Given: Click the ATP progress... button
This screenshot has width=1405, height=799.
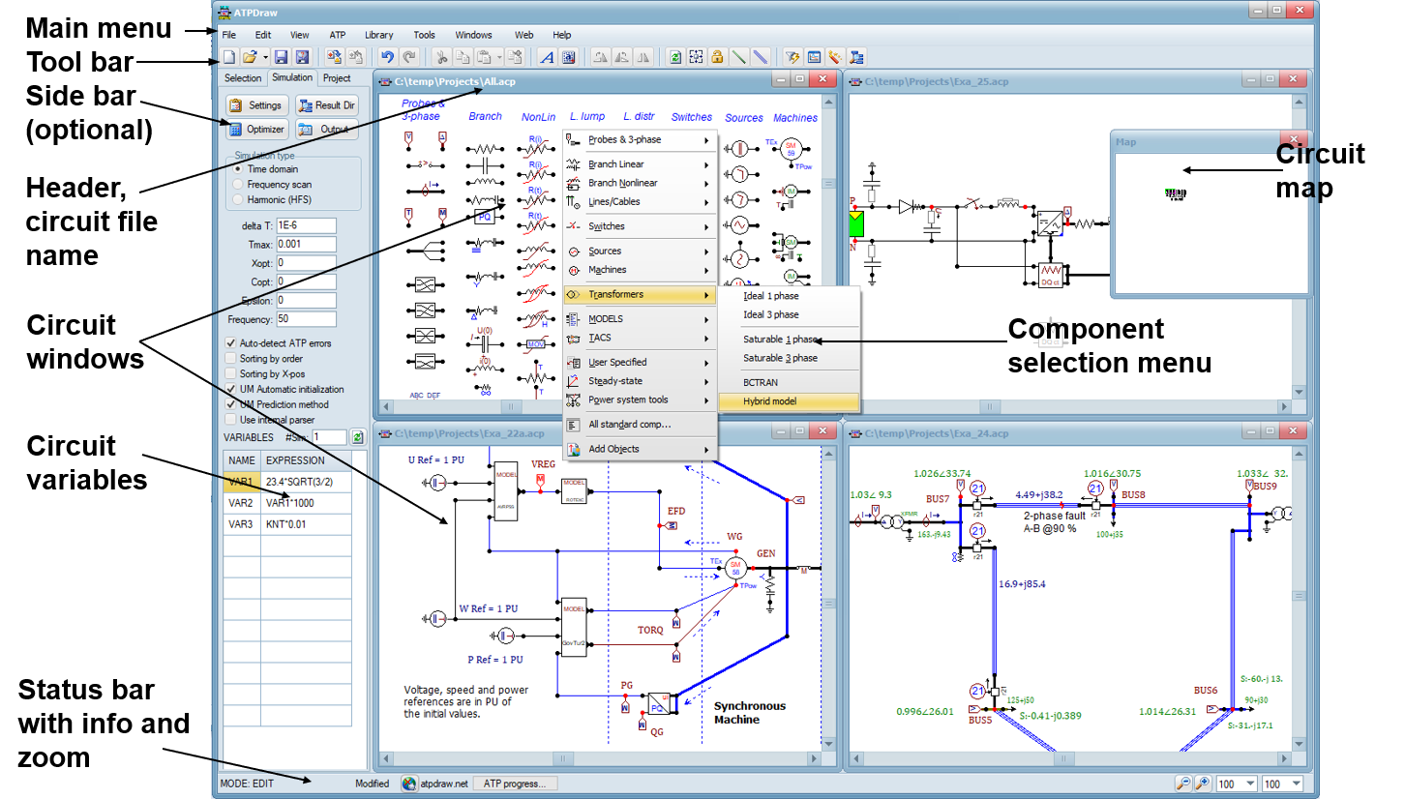Looking at the screenshot, I should click(515, 784).
